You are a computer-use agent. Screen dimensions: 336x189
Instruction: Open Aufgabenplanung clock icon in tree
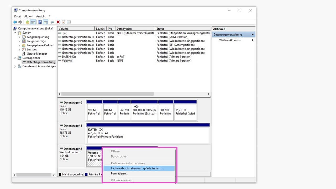pyautogui.click(x=24, y=37)
